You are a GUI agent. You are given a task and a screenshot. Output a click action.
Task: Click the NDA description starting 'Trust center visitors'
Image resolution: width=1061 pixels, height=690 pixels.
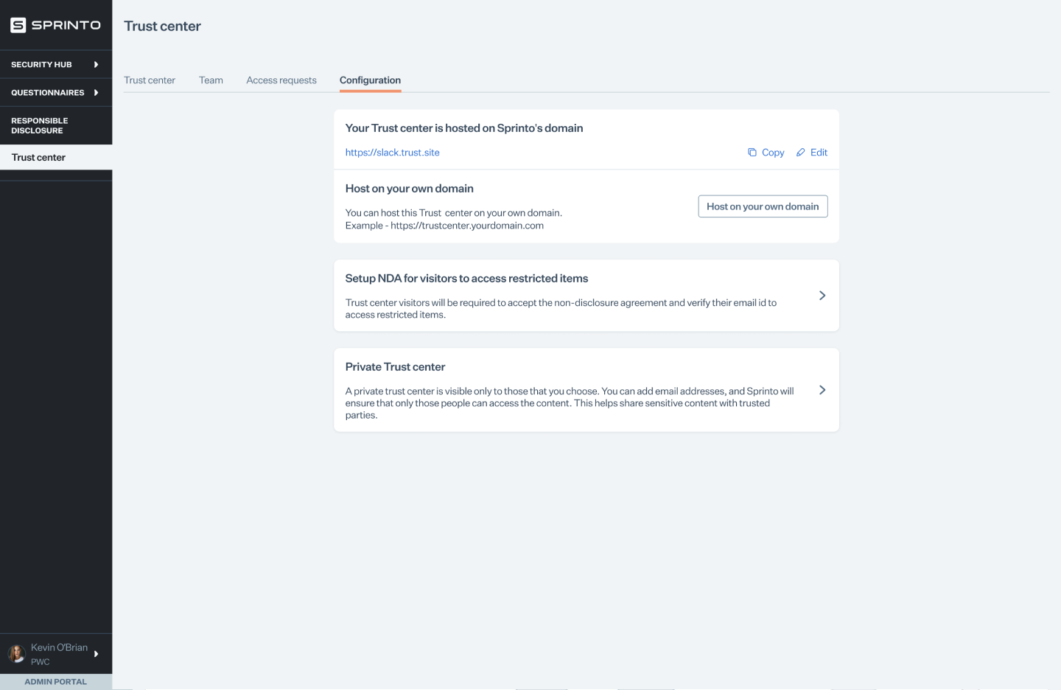[561, 309]
